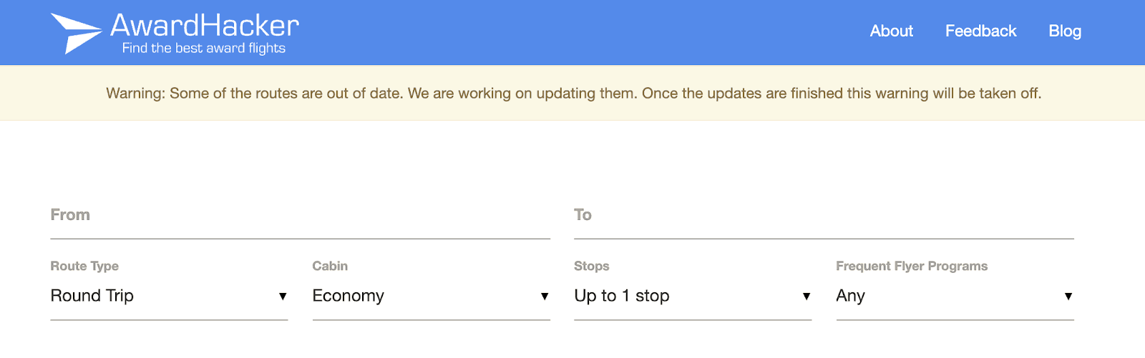The image size is (1145, 358).
Task: Open the Round Trip route type dropdown
Action: [x=169, y=296]
